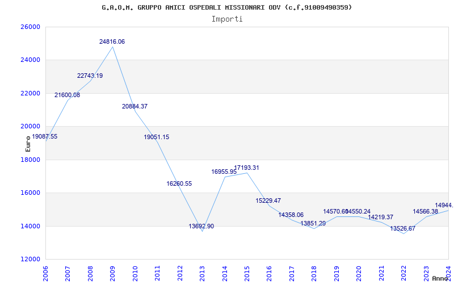Click the data label 17193.31

coord(246,168)
